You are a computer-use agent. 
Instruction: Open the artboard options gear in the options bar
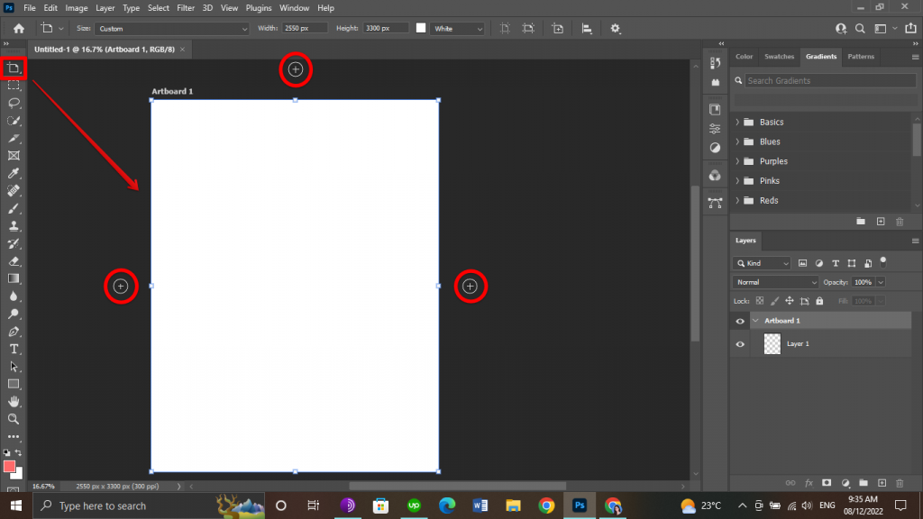click(615, 28)
